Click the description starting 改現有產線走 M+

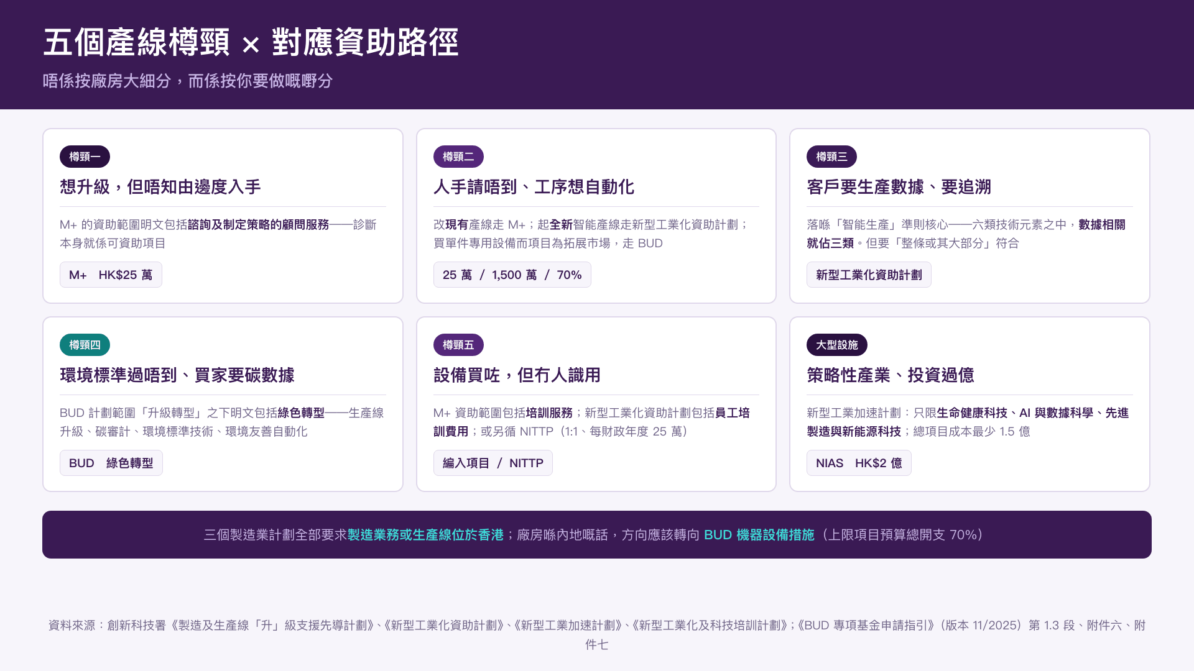(591, 234)
